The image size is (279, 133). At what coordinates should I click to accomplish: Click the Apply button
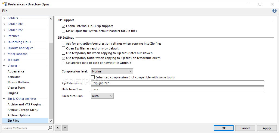[267, 128]
